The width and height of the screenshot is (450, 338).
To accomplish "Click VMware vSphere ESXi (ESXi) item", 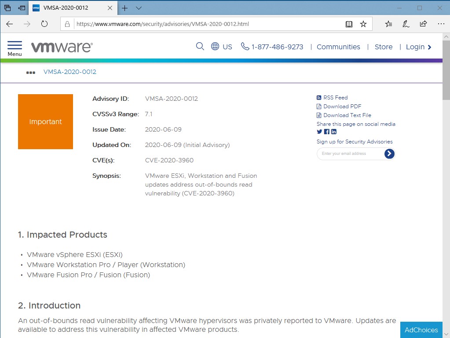I will 75,255.
